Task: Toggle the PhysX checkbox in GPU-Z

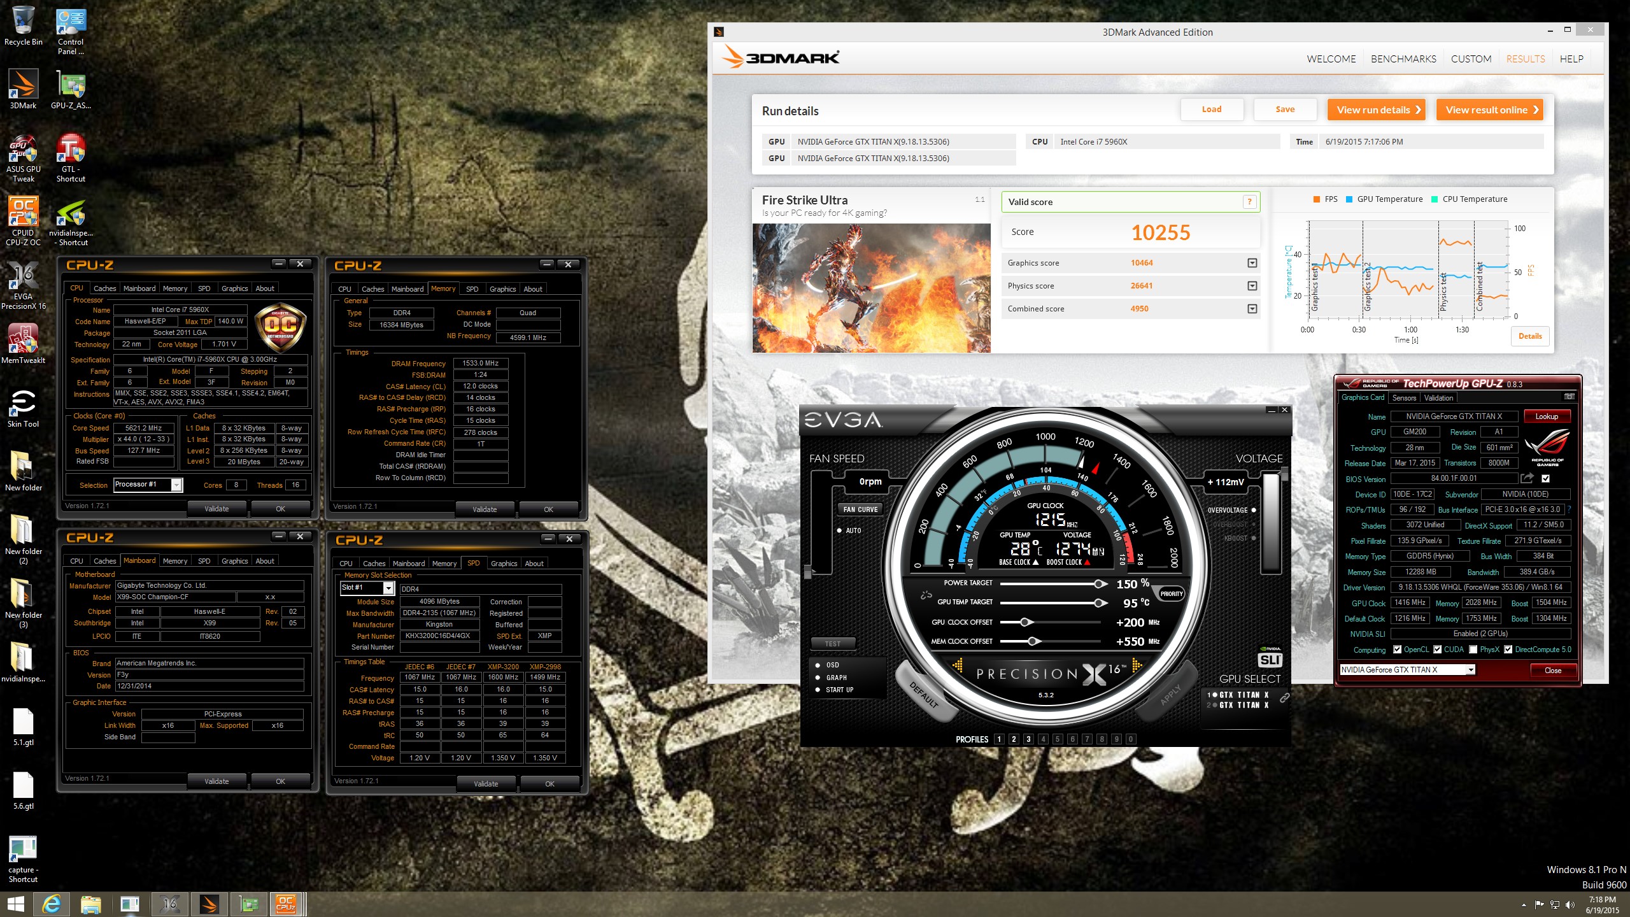Action: click(x=1473, y=650)
